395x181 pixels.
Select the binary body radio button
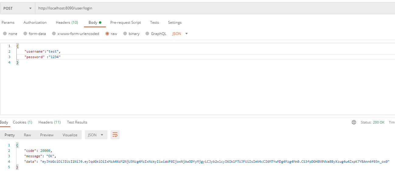(125, 34)
